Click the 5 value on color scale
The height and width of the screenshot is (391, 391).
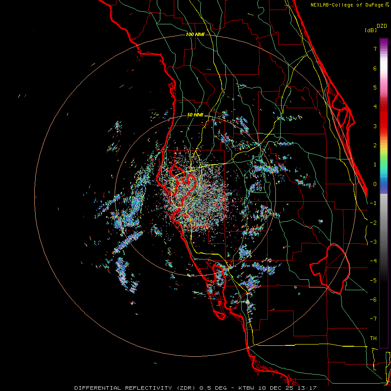(375, 87)
